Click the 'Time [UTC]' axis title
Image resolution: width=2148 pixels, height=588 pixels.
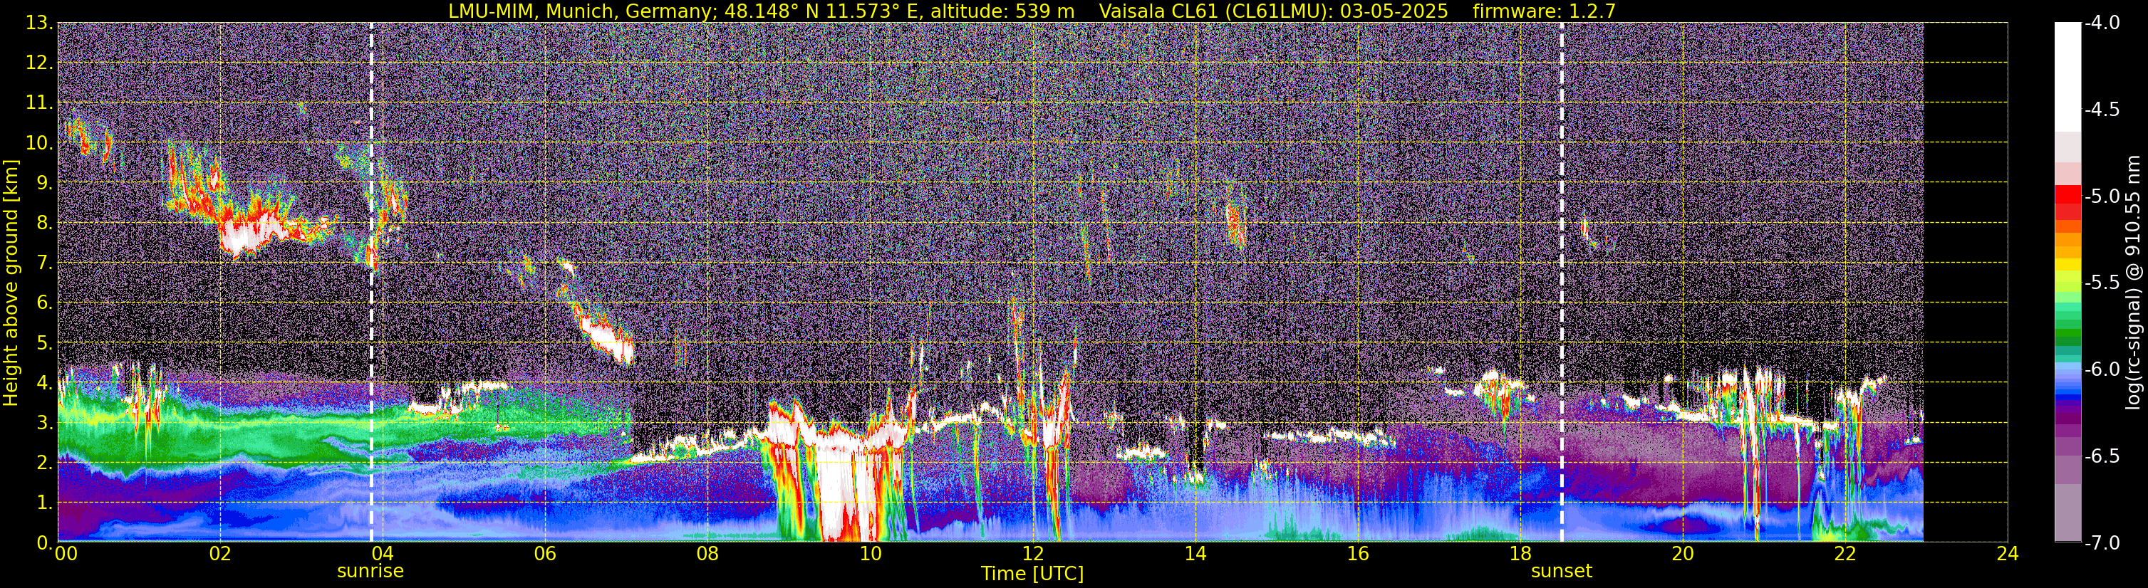(1032, 574)
